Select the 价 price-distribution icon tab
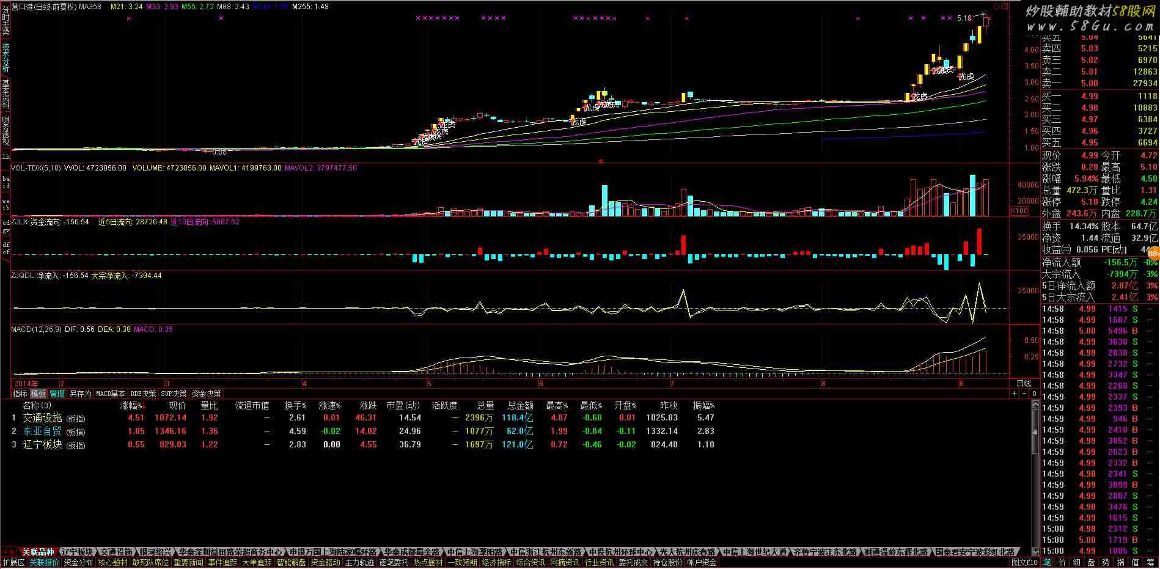 1062,562
